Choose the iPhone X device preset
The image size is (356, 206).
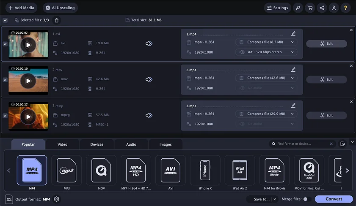pos(205,170)
